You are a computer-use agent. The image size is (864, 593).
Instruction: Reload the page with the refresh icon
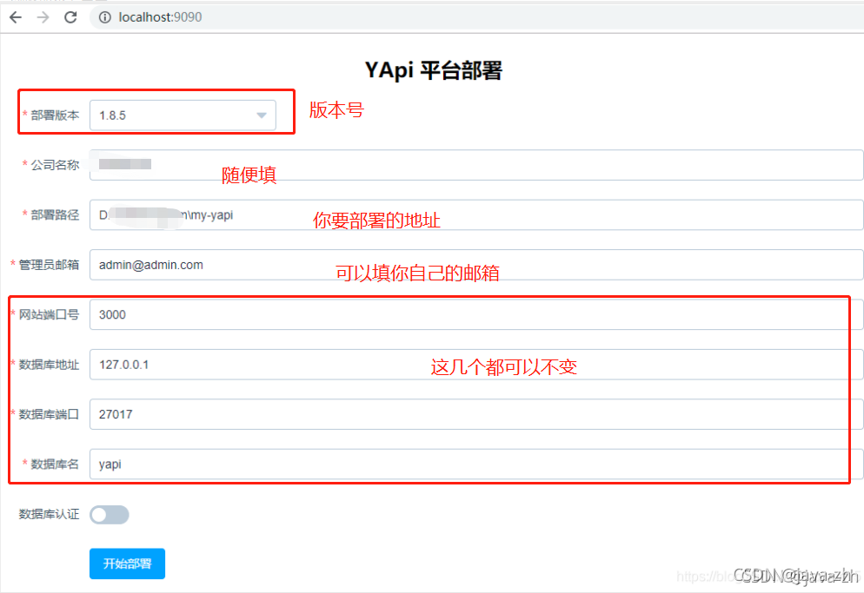click(71, 16)
